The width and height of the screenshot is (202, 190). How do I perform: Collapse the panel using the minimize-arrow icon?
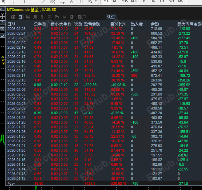pos(2,9)
